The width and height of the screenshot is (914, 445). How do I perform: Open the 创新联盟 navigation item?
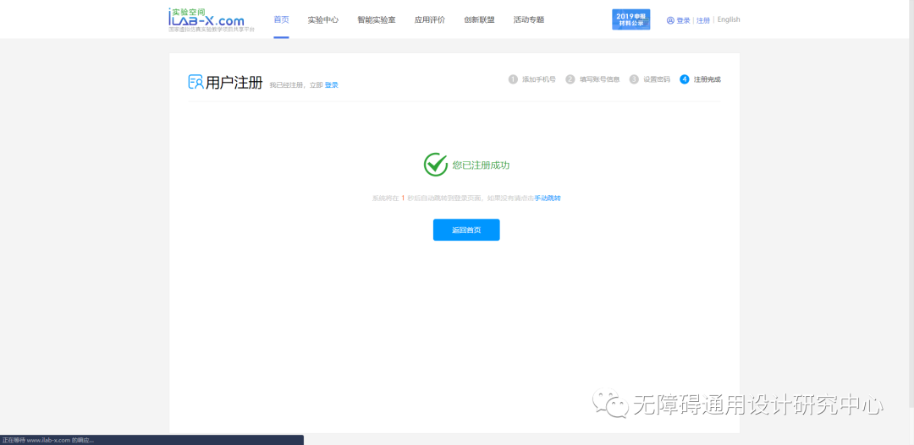[479, 19]
